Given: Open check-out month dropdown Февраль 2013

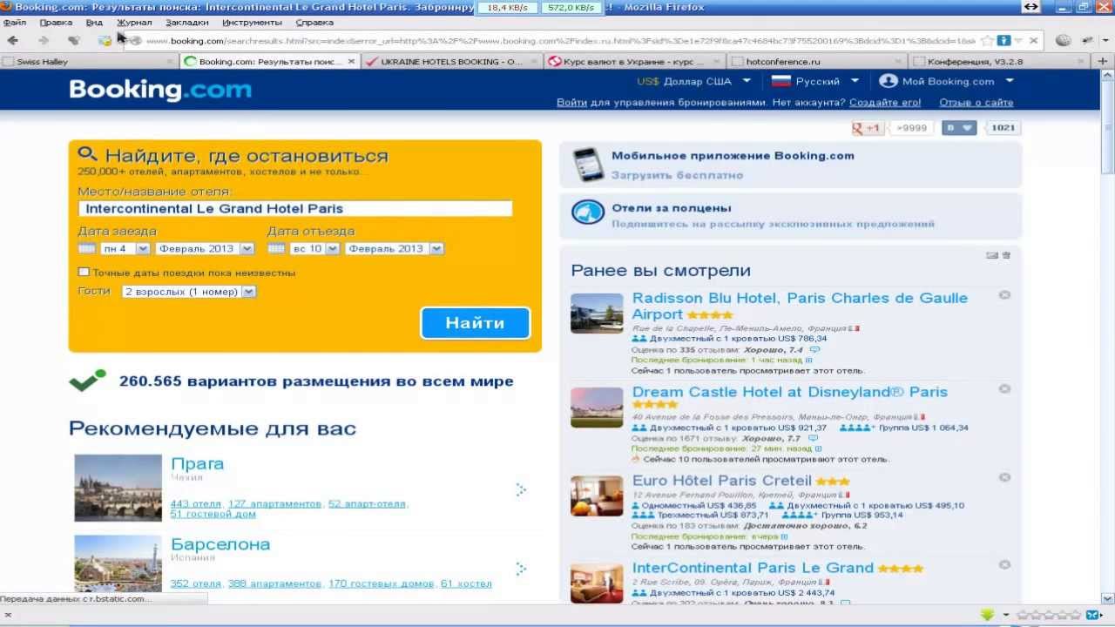Looking at the screenshot, I should click(395, 249).
